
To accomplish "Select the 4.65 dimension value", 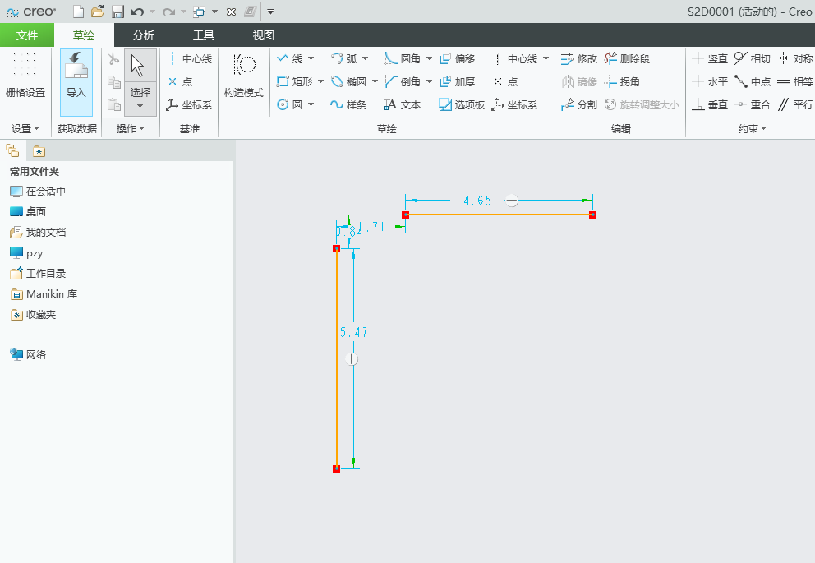I will coord(477,201).
